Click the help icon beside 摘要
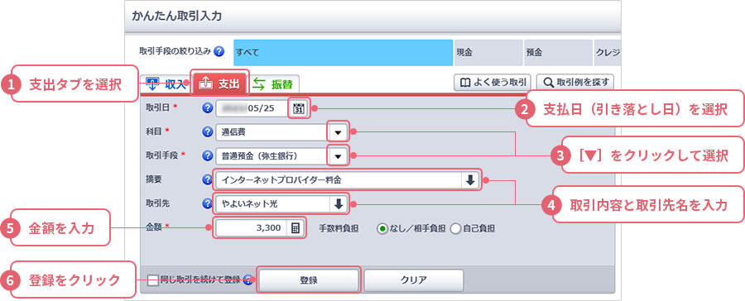The image size is (745, 301). 207,180
